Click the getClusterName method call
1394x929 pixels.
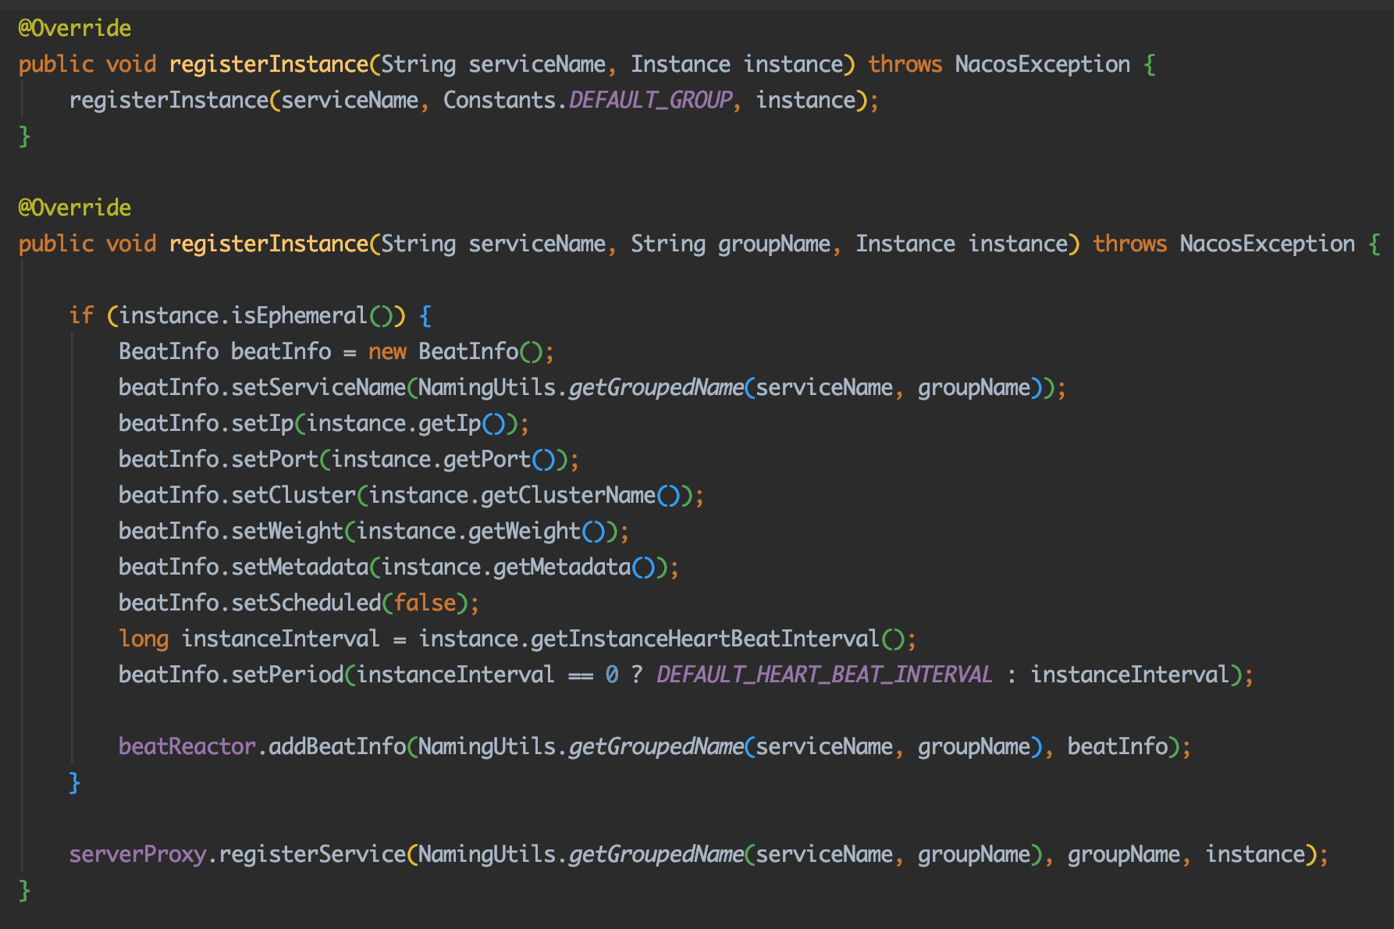568,495
